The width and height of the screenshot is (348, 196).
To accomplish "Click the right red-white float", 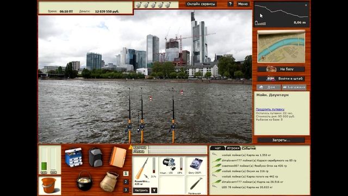I will tap(182, 92).
